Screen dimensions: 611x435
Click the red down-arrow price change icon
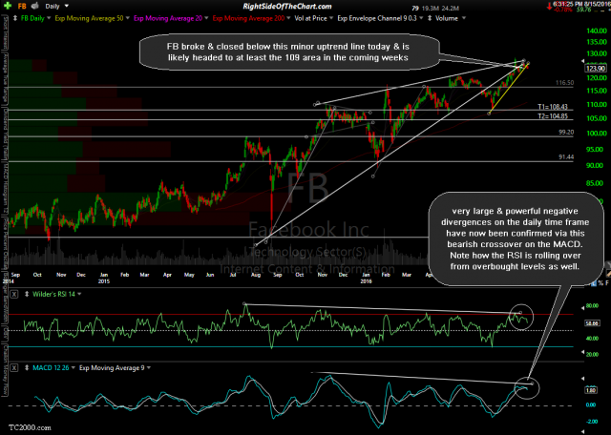pos(550,6)
